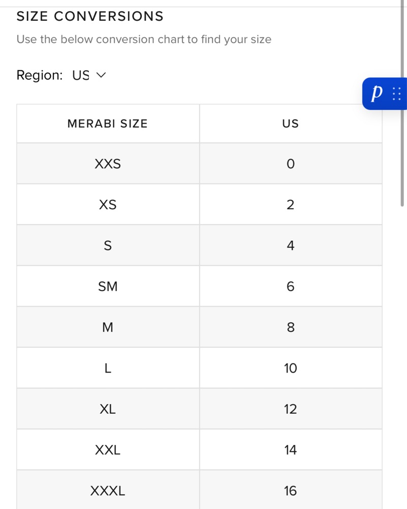Viewport: 407px width, 509px height.
Task: Click the blue floating p widget icon
Action: coord(377,93)
